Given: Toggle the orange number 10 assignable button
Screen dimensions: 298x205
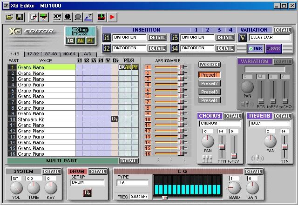Looking at the screenshot, I should tap(148, 119).
